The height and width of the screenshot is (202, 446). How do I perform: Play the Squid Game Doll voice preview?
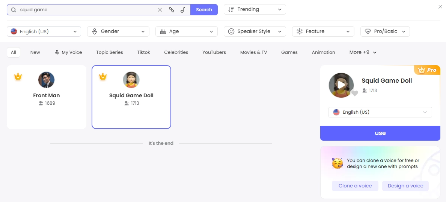click(x=341, y=85)
